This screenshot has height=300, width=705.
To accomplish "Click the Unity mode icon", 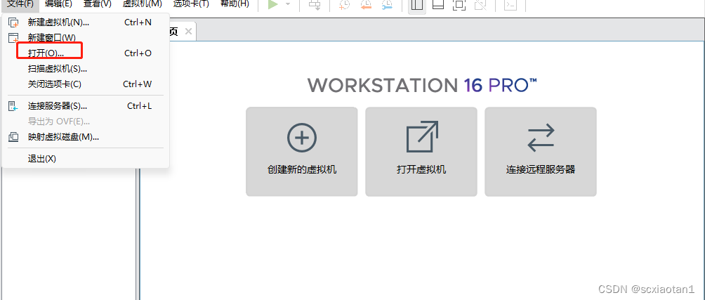I will (480, 4).
